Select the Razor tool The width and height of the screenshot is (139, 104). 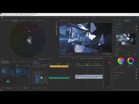56,27
